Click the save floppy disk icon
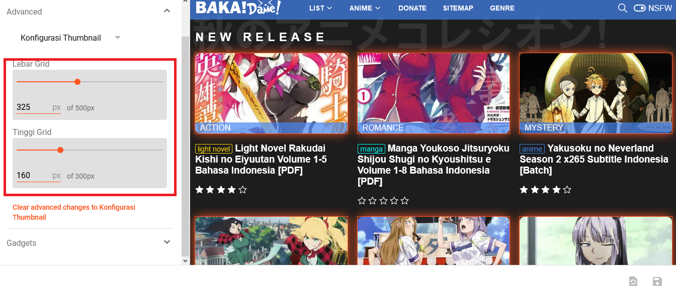This screenshot has width=676, height=286. (657, 281)
